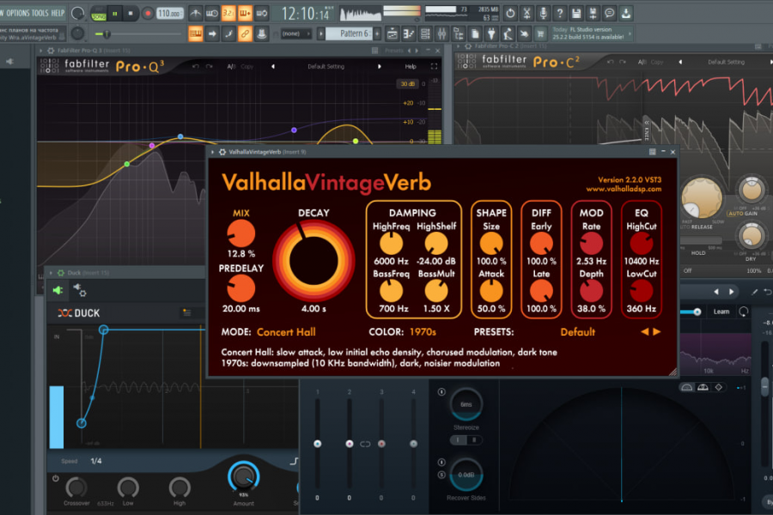Click the undo arrow in Pro-Q 3 header

[x=196, y=67]
